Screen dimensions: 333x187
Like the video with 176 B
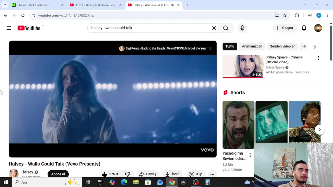click(110, 174)
